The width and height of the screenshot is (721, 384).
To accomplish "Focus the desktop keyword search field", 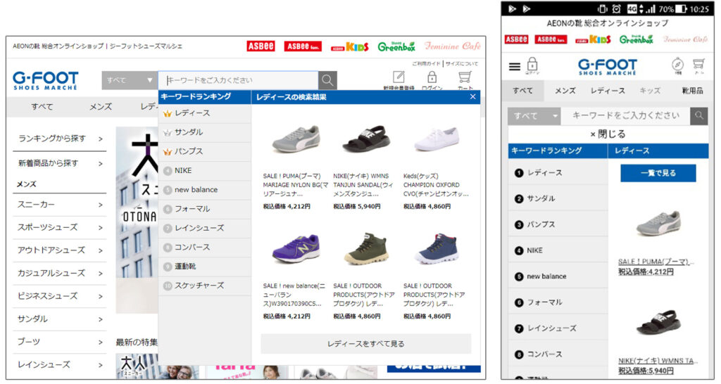I will (238, 80).
